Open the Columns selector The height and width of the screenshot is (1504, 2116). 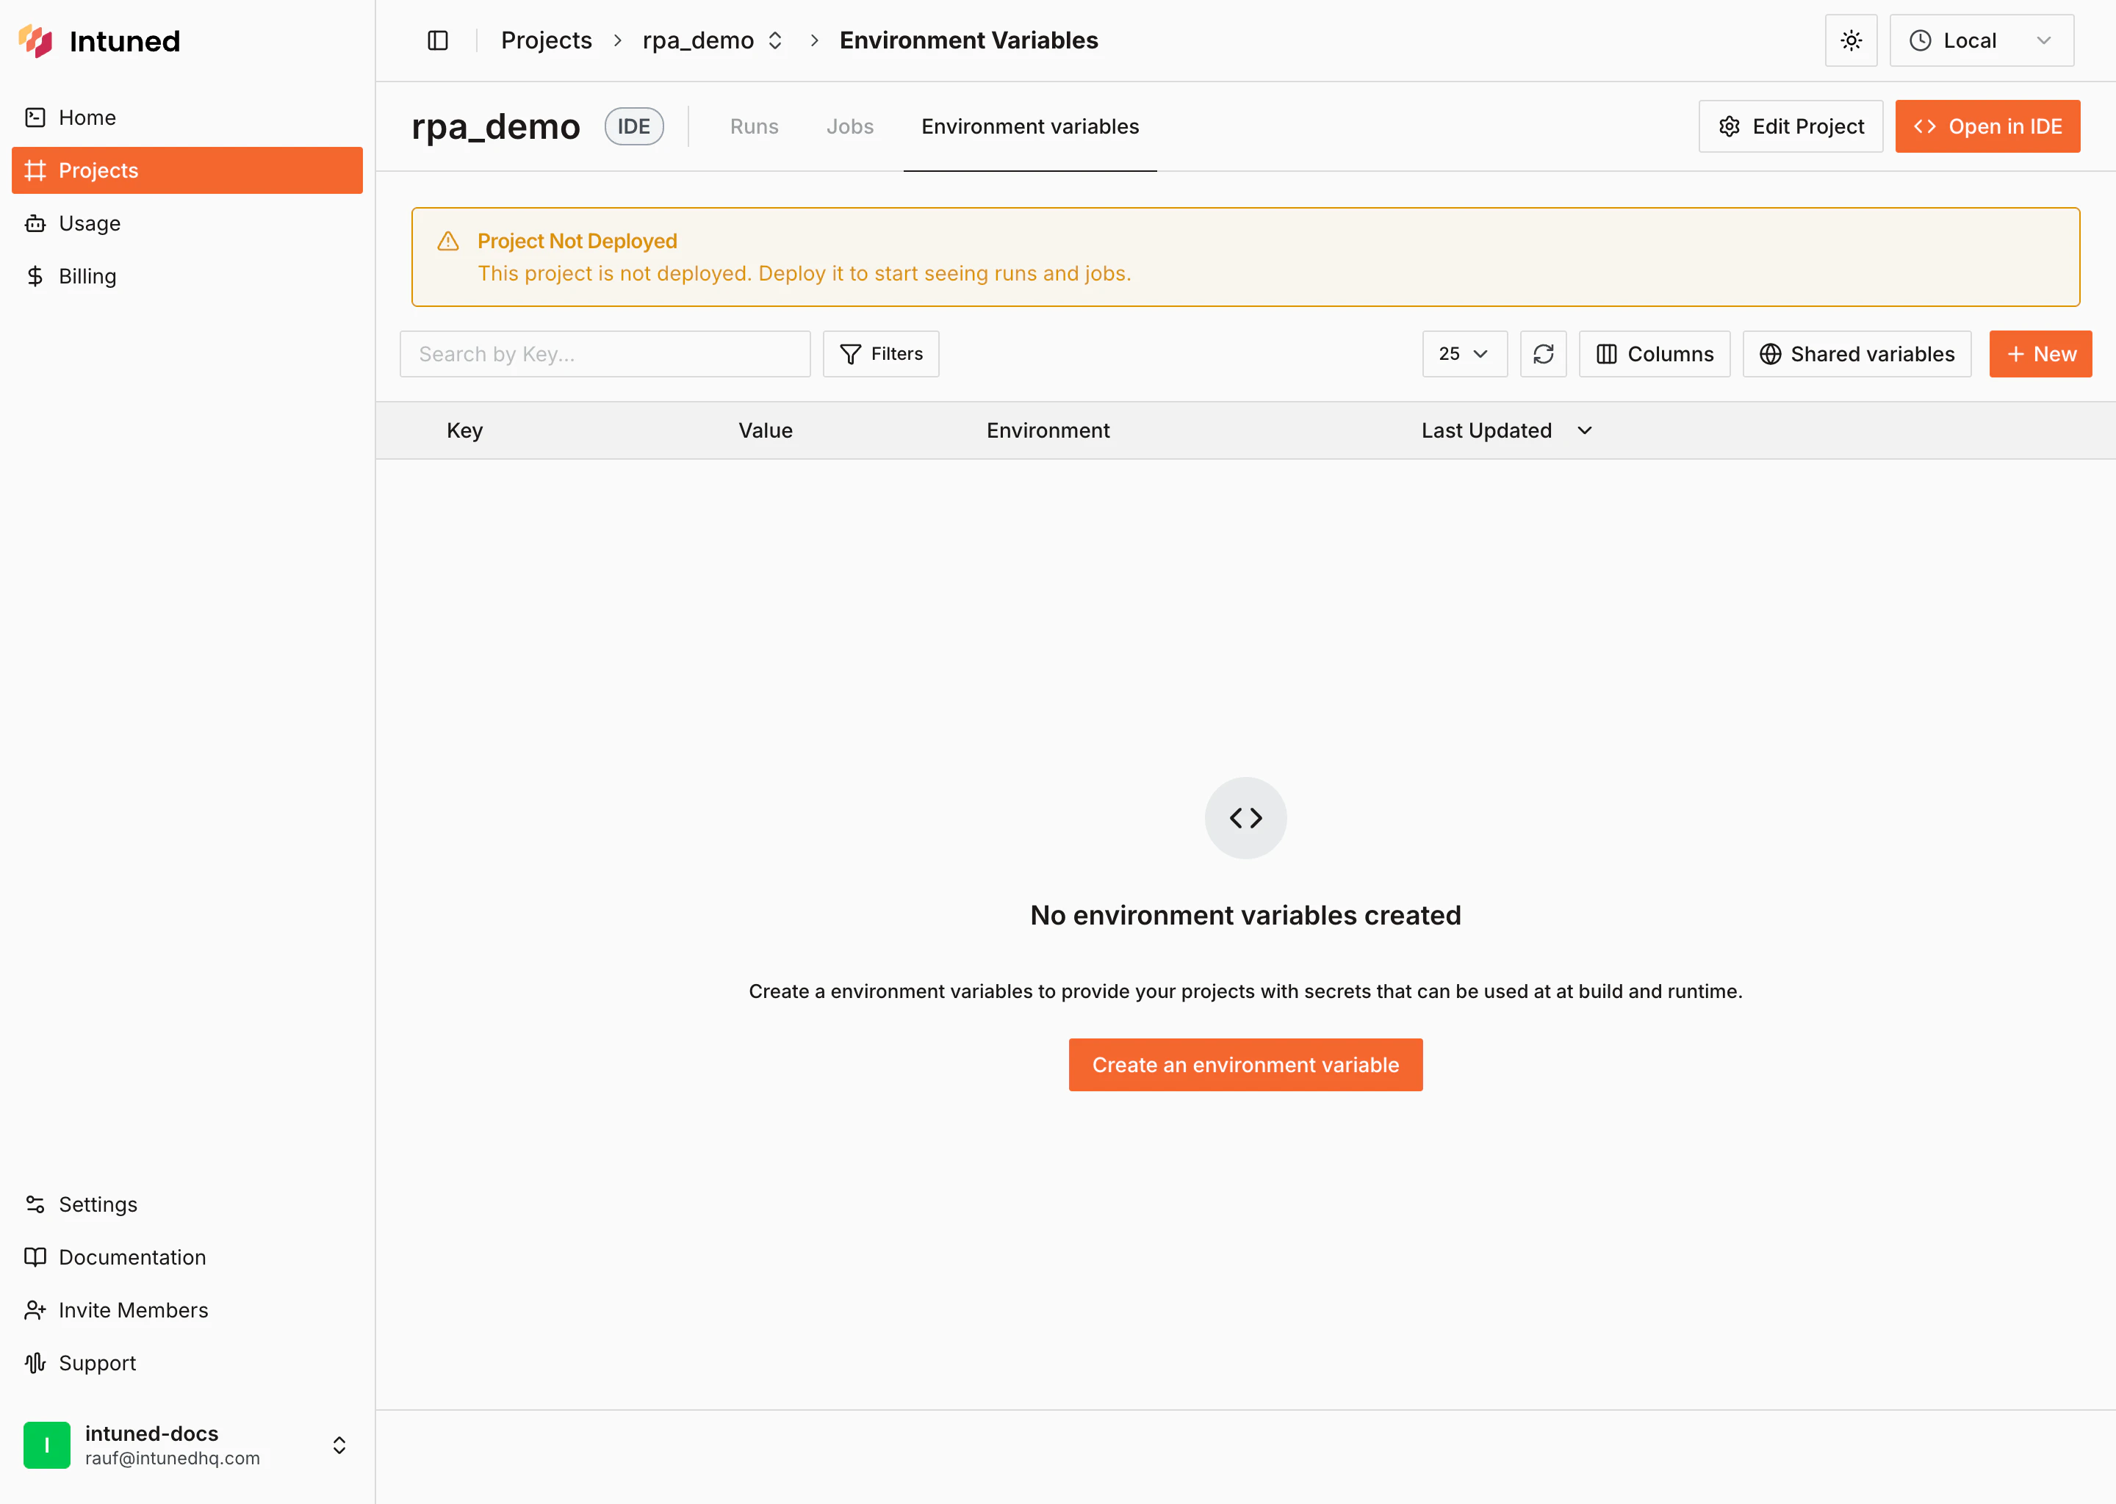click(x=1655, y=354)
